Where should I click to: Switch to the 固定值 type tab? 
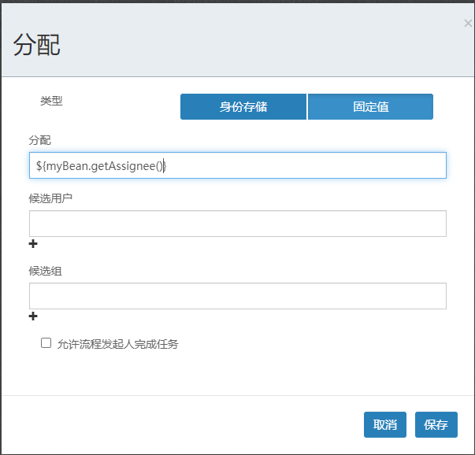coord(370,106)
